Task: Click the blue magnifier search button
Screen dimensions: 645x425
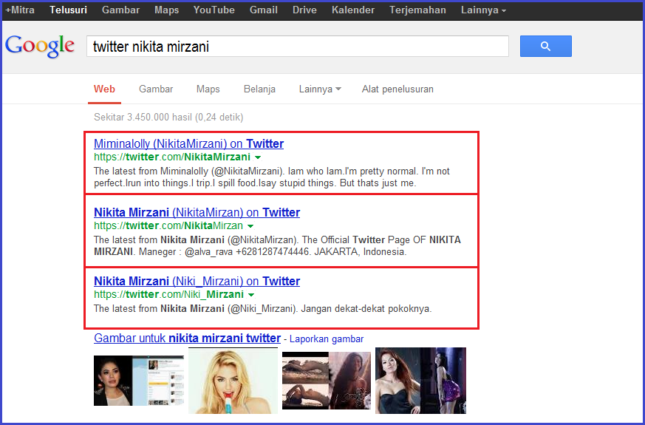Action: point(545,46)
